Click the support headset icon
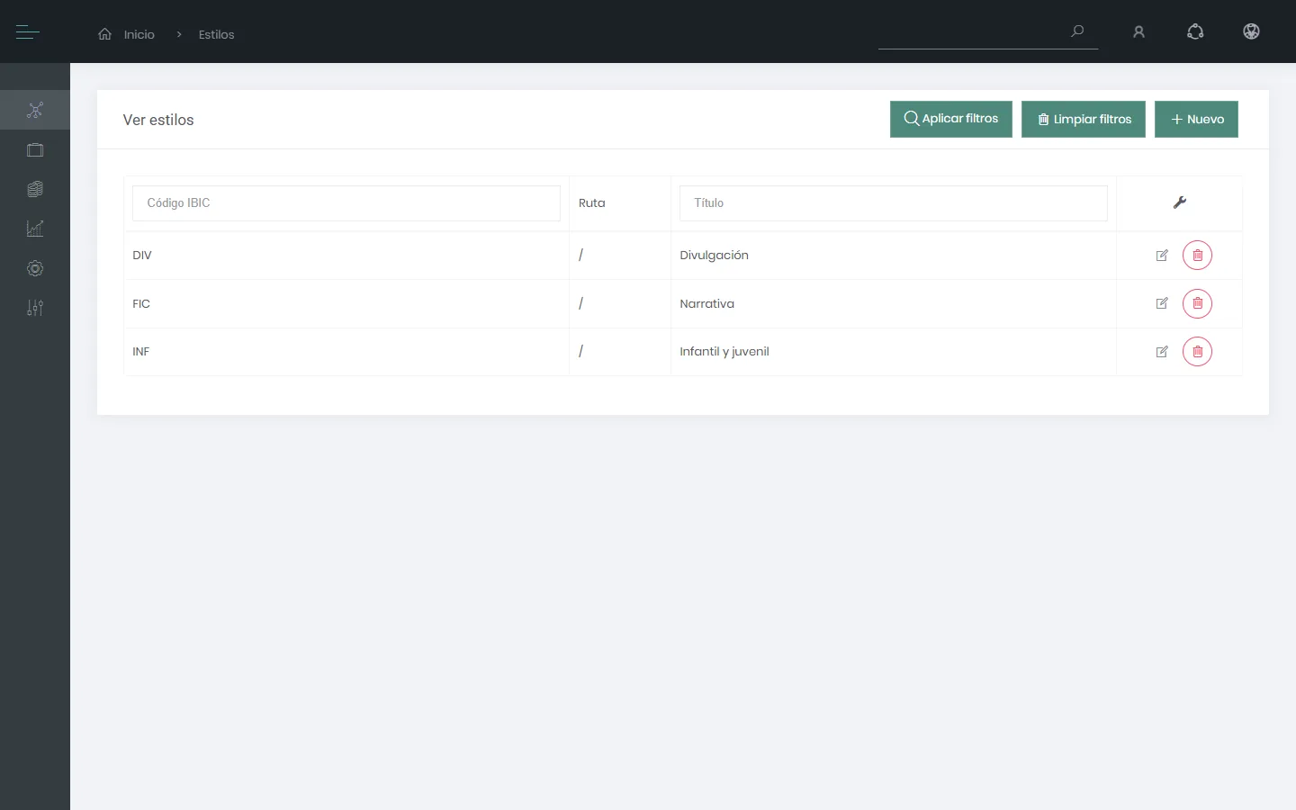This screenshot has width=1296, height=810. 1195,31
